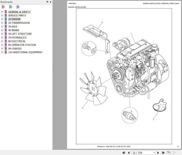Click the bookmark icon beside 110-ADDITIONAL EQUIPMENT

click(5, 52)
